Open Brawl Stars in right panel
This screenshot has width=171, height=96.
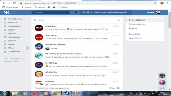[145, 34]
